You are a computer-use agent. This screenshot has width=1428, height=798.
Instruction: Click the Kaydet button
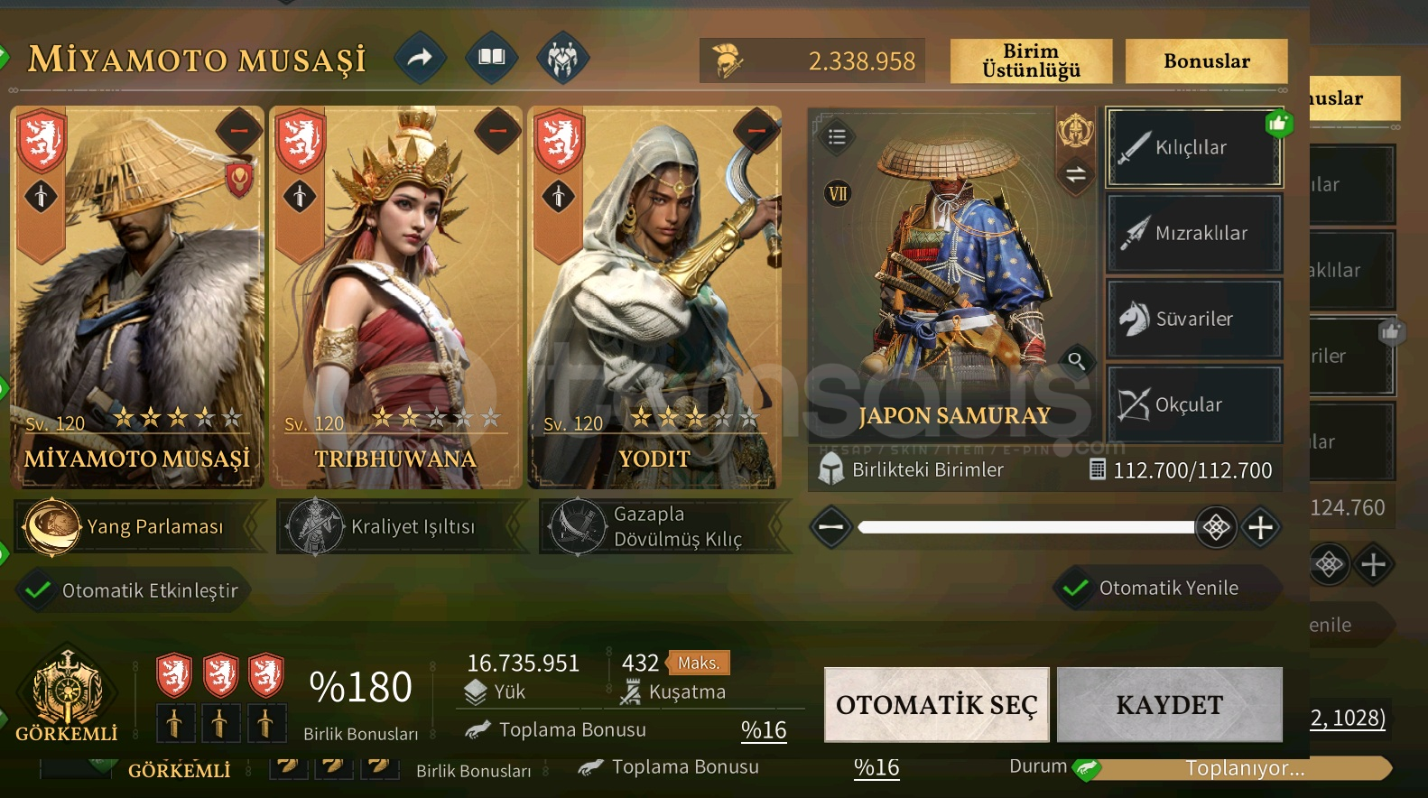1170,705
